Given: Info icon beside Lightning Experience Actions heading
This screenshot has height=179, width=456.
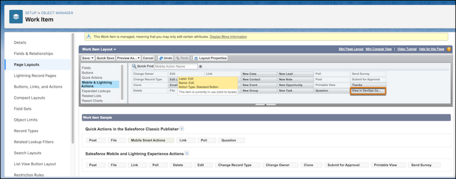Looking at the screenshot, I should point(187,153).
